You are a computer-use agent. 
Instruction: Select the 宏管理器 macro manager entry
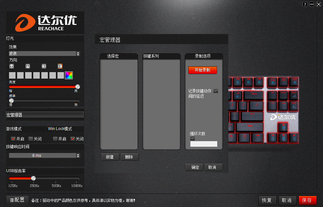click(x=45, y=115)
